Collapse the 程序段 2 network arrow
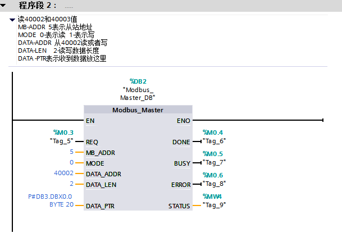This screenshot has width=342, height=233. (5, 5)
